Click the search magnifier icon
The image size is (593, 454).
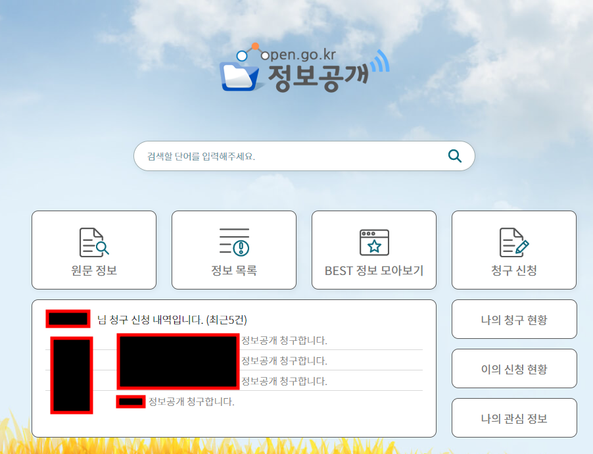[x=454, y=156]
